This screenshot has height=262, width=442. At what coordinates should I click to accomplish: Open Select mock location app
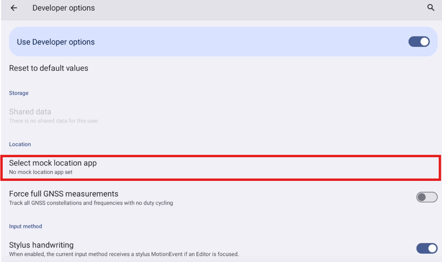[x=53, y=163]
